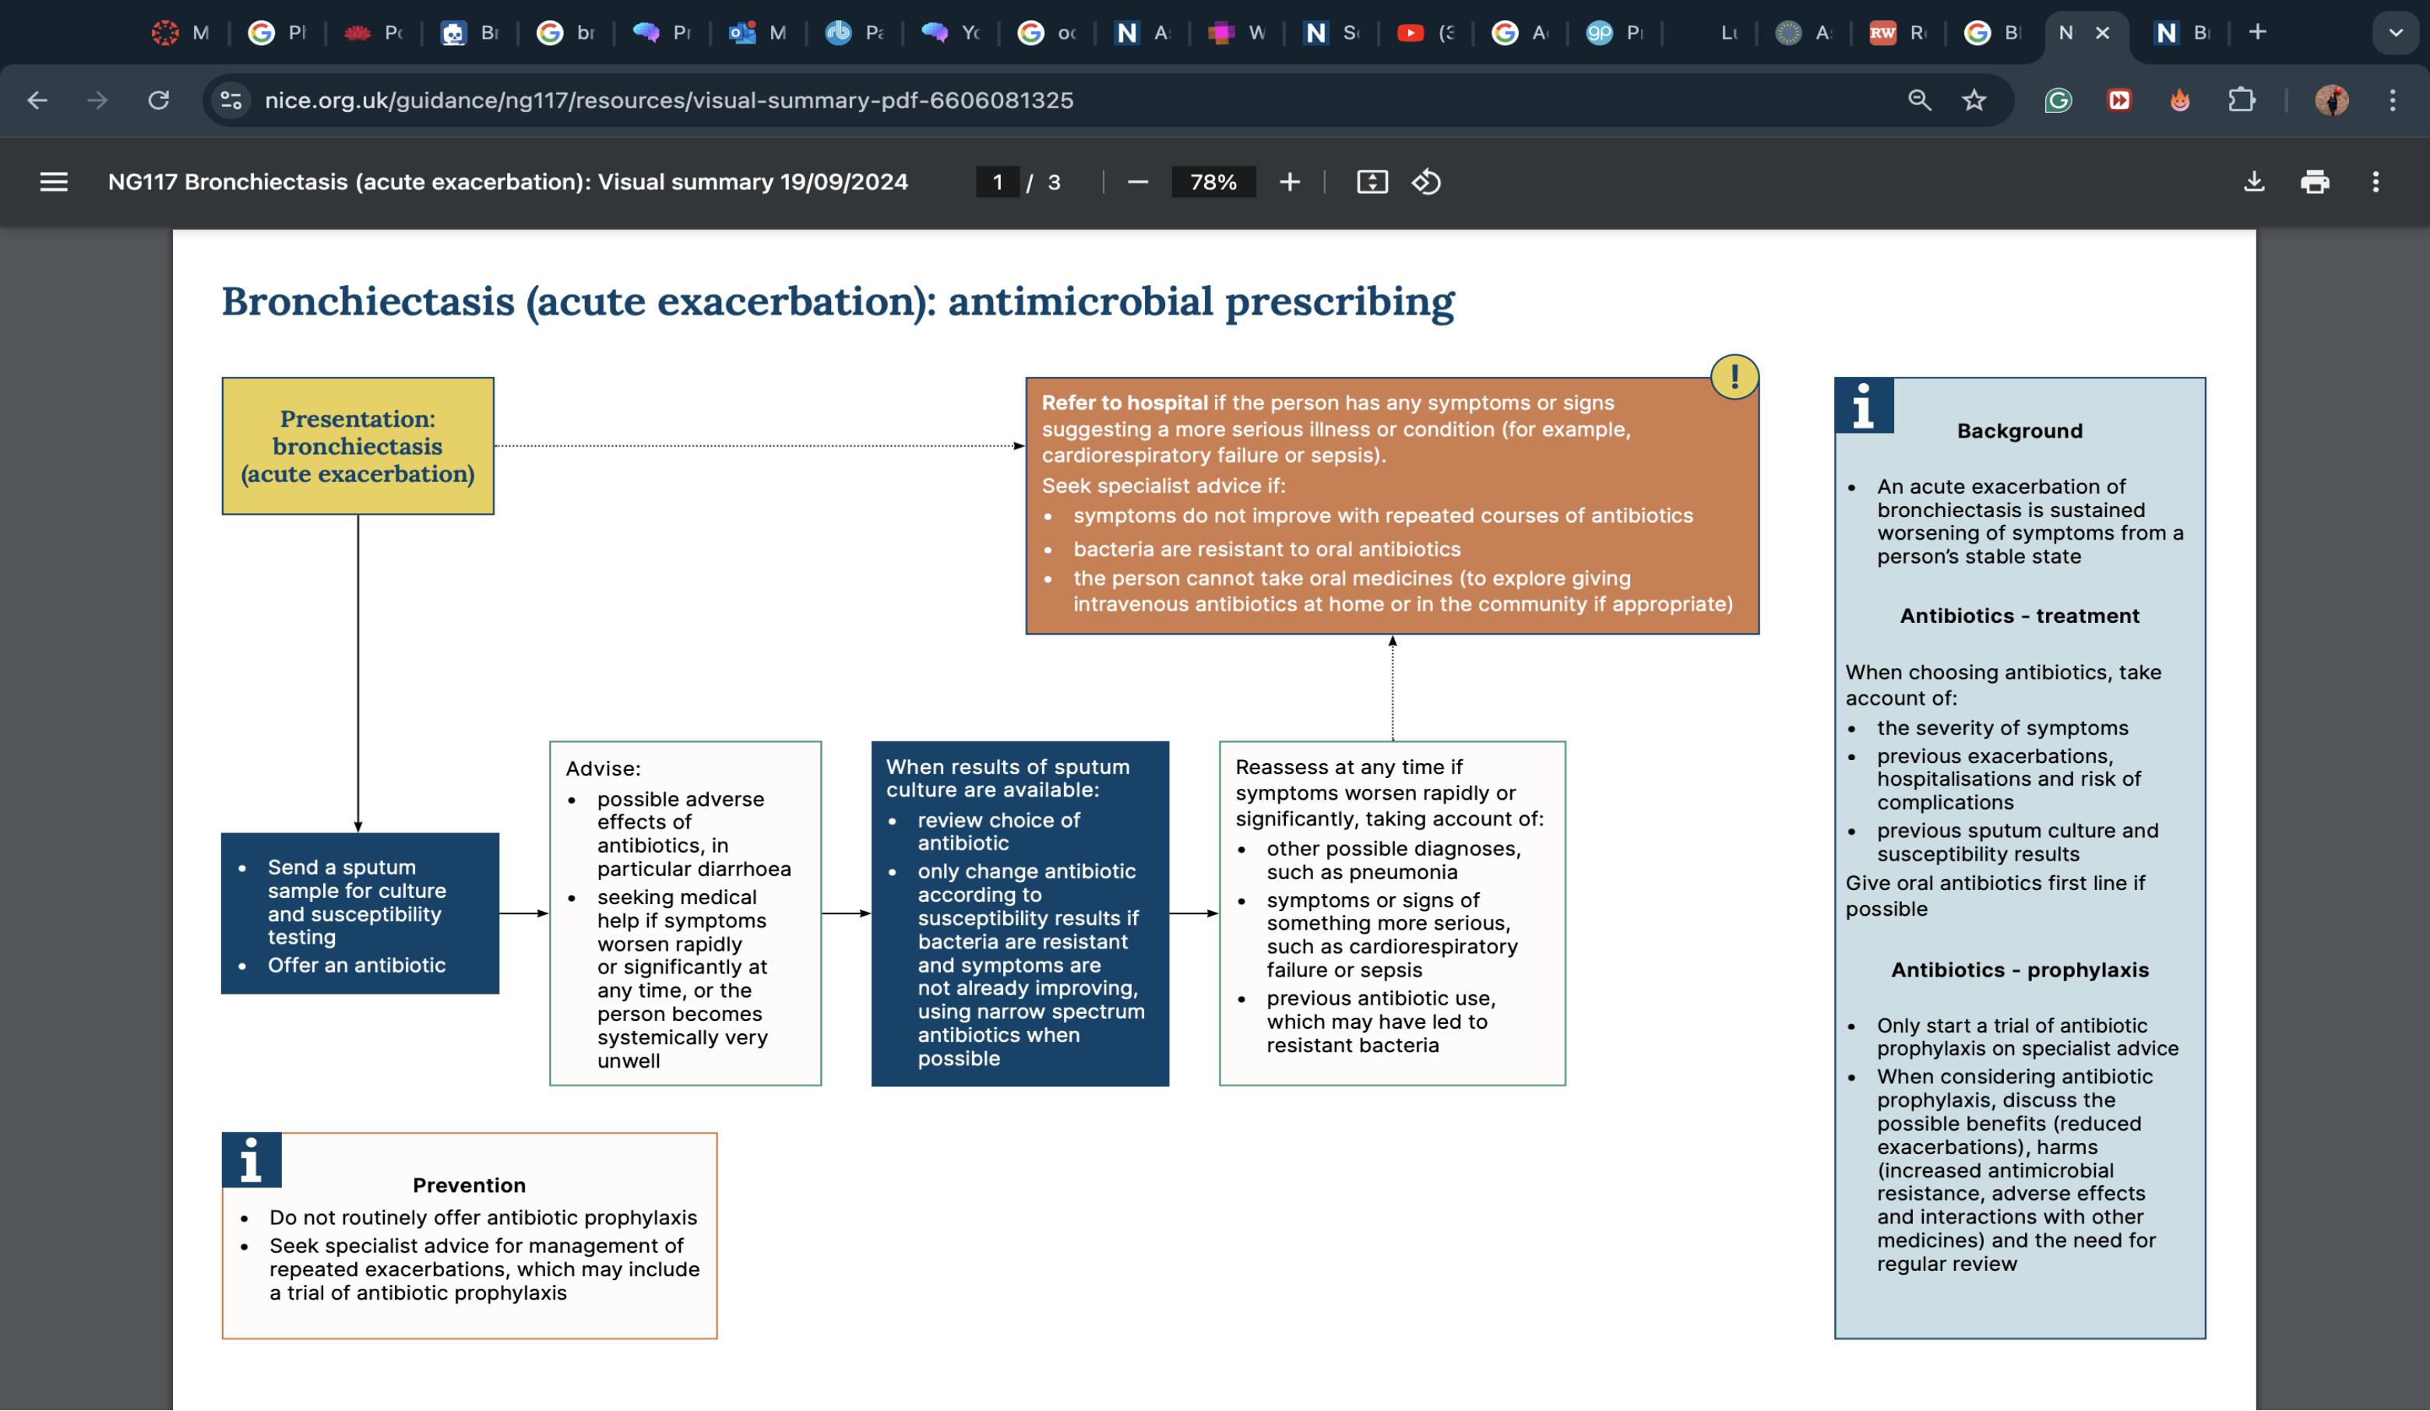Expand the tab search dropdown arrow

2395,33
